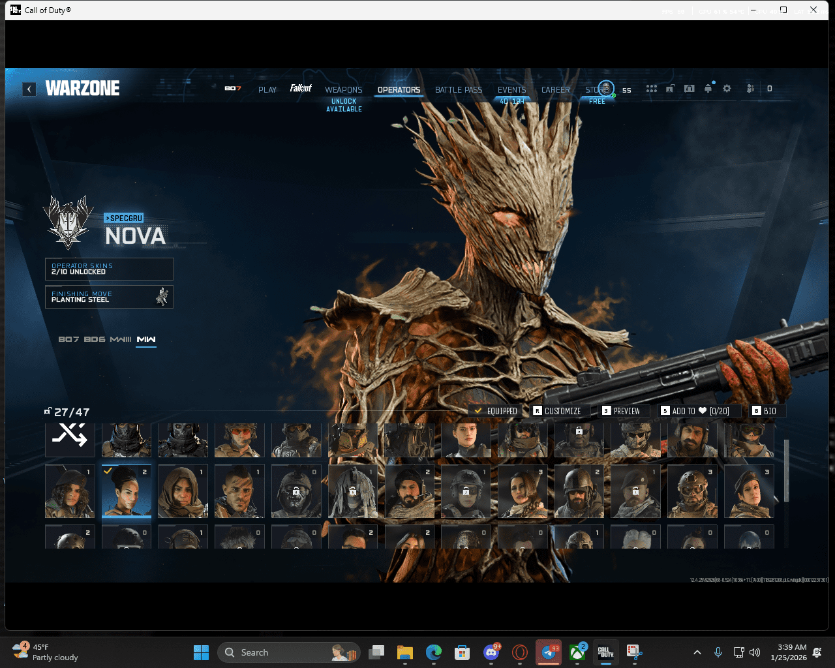The width and height of the screenshot is (835, 668).
Task: Expand the Finishing Move Planting Steel panel
Action: coord(110,297)
